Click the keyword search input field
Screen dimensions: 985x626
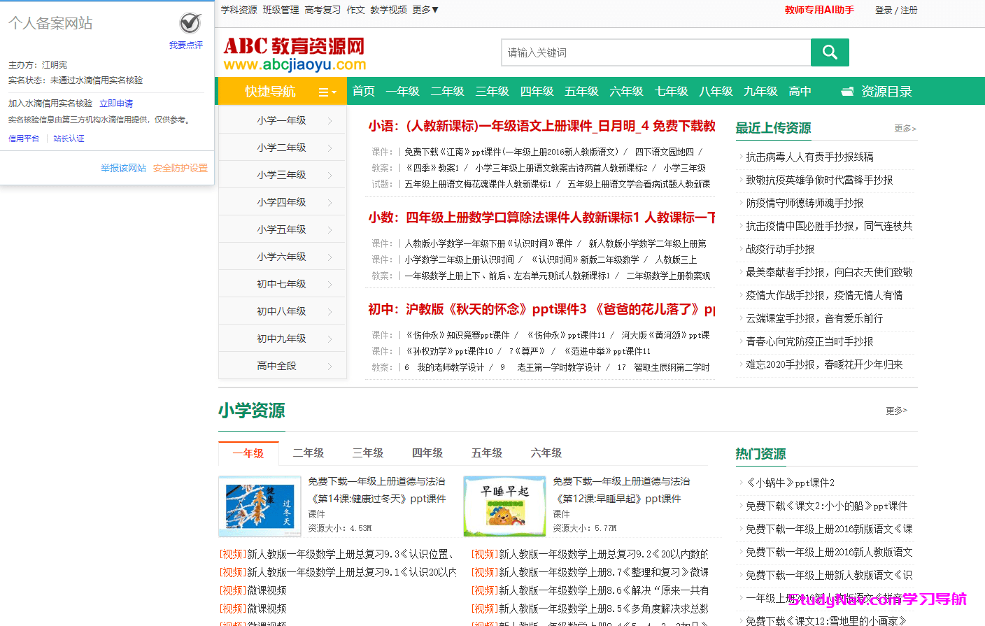[x=656, y=52]
